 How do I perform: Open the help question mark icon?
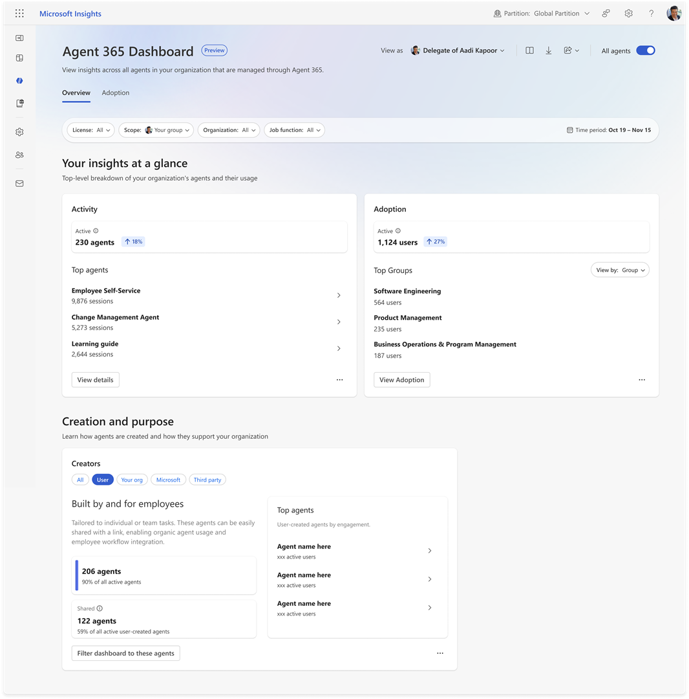[x=651, y=14]
